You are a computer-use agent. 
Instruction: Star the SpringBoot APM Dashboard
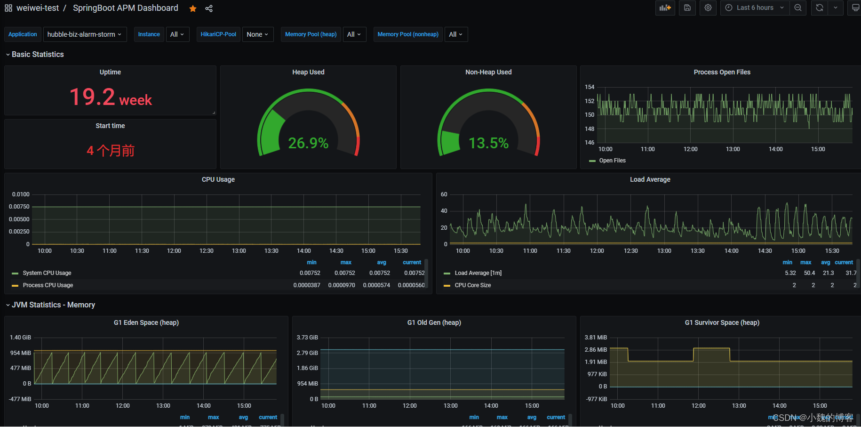pyautogui.click(x=193, y=8)
